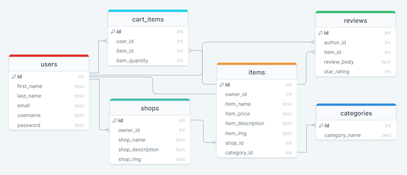Click the key icon in users table

(x=14, y=76)
